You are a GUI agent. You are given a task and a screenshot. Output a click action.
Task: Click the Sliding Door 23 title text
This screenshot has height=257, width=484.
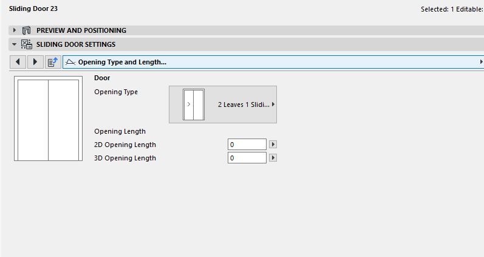coord(33,9)
